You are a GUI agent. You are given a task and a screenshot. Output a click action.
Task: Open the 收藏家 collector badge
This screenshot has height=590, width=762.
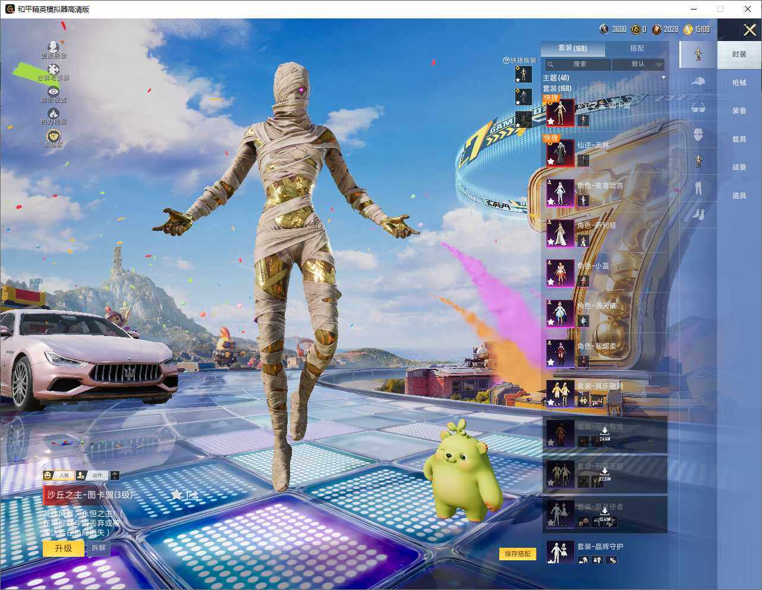[x=53, y=136]
